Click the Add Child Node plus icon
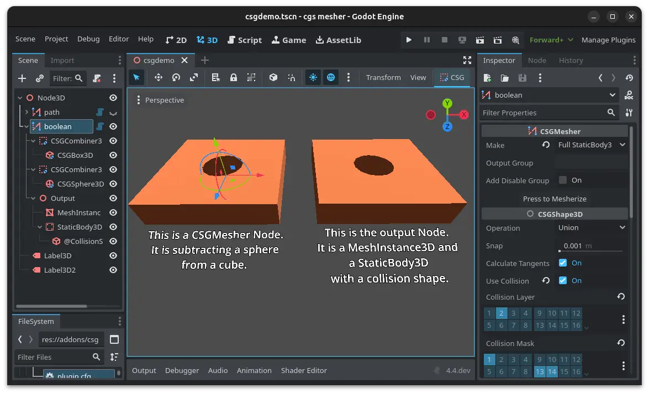649x394 pixels. click(x=22, y=78)
